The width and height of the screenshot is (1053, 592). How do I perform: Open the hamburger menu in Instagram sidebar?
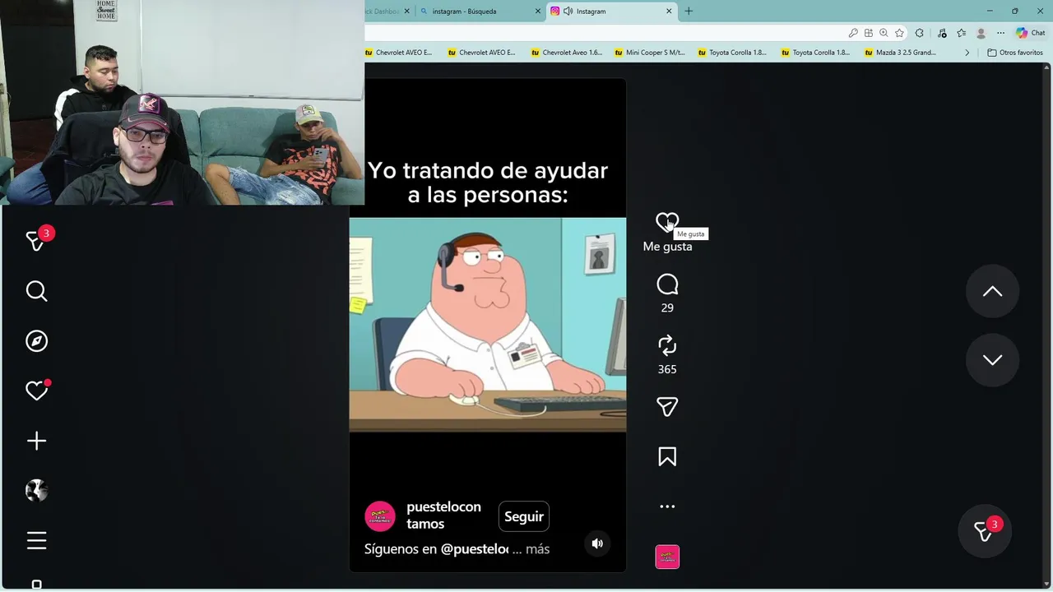pos(36,540)
